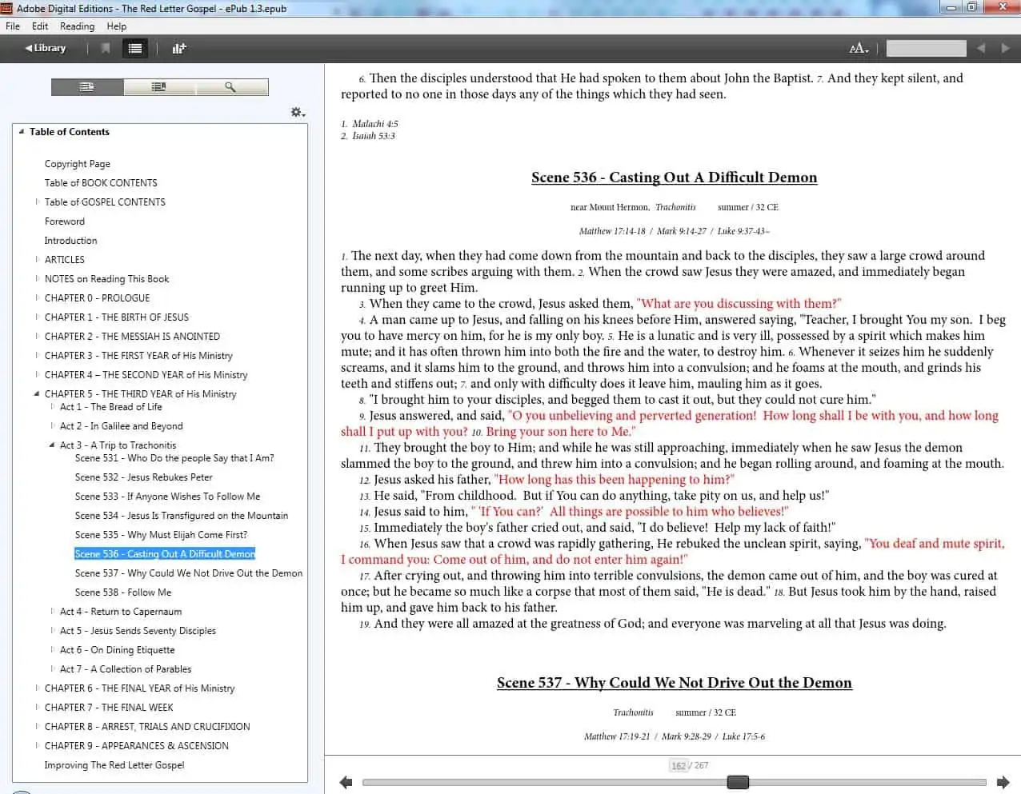Open the Help menu
This screenshot has width=1021, height=794.
point(117,26)
